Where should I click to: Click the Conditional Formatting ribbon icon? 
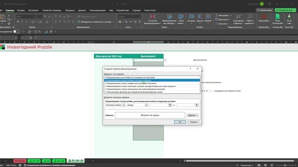tap(153, 17)
